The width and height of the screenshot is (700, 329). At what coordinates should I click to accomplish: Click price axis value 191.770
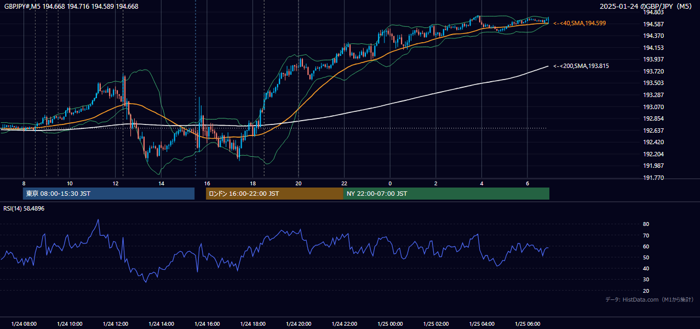pyautogui.click(x=652, y=178)
